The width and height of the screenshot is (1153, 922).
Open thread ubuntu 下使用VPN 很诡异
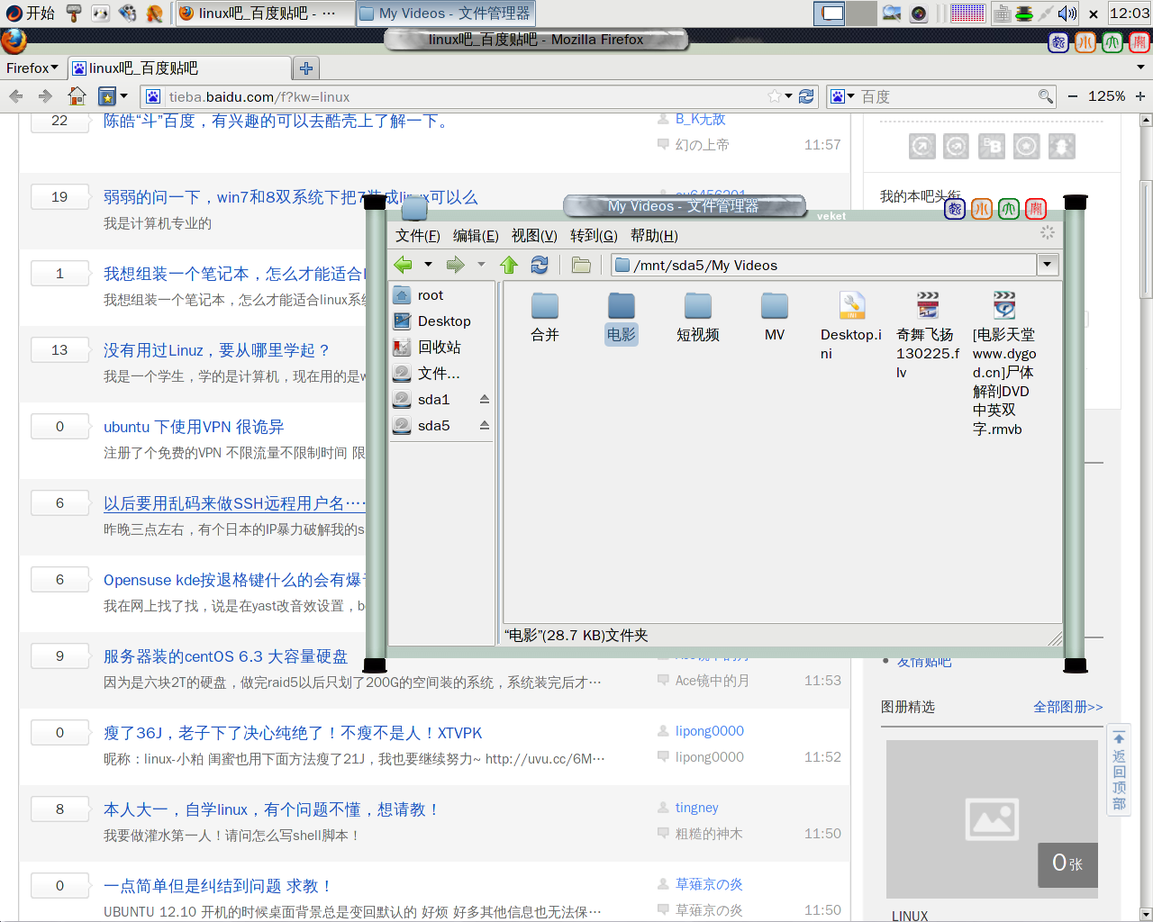point(194,427)
